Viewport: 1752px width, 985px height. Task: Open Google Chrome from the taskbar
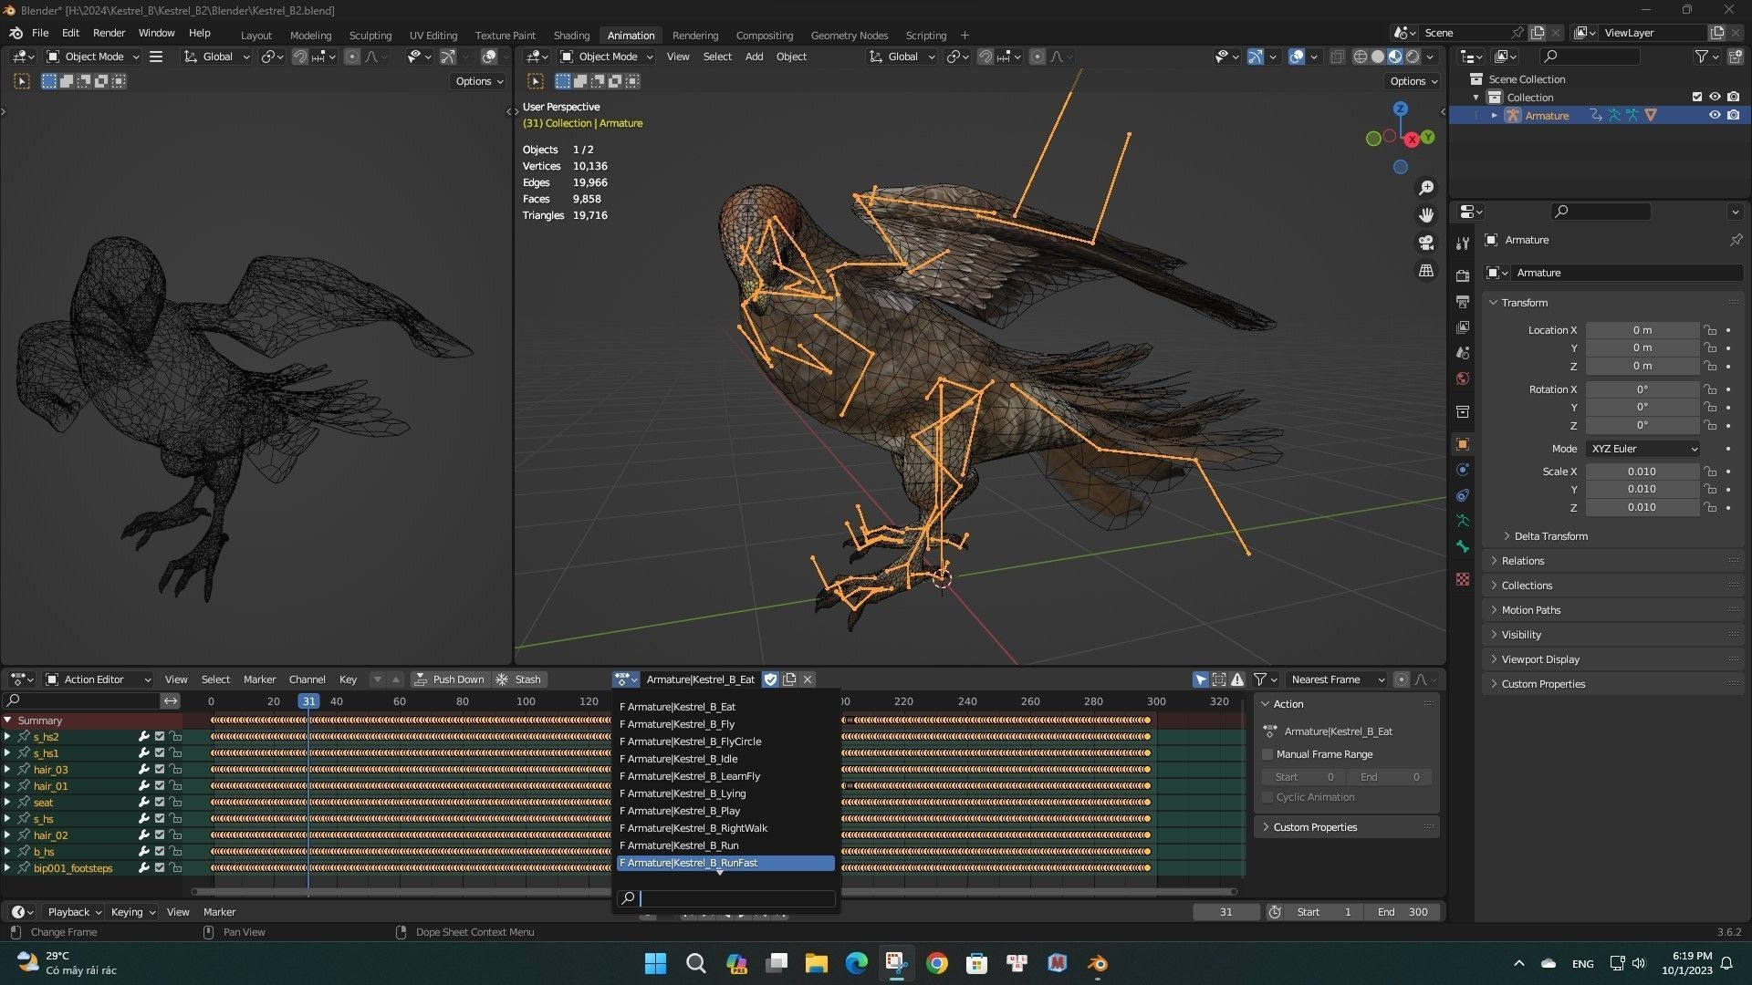click(x=937, y=963)
